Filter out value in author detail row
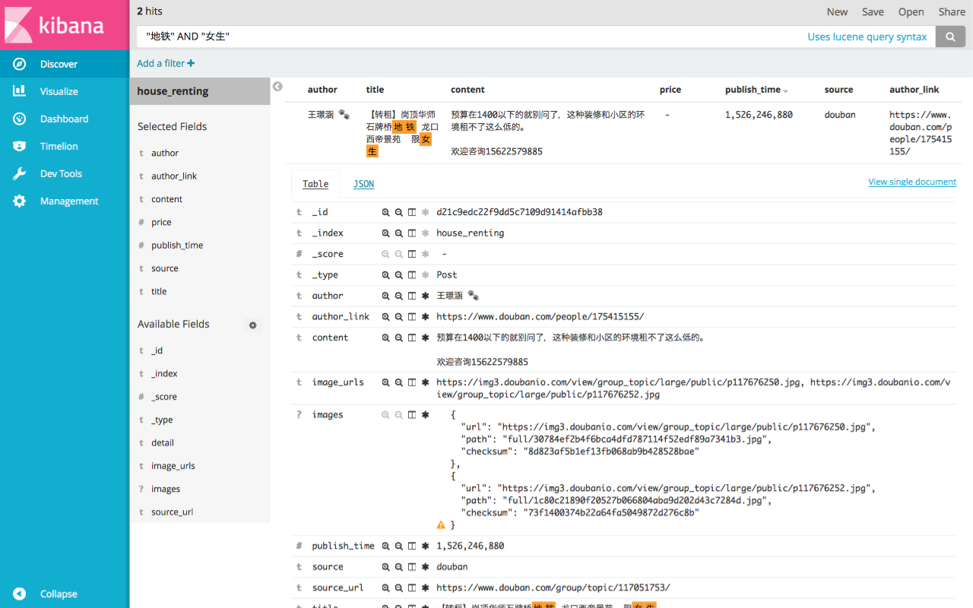Image resolution: width=973 pixels, height=608 pixels. tap(398, 296)
